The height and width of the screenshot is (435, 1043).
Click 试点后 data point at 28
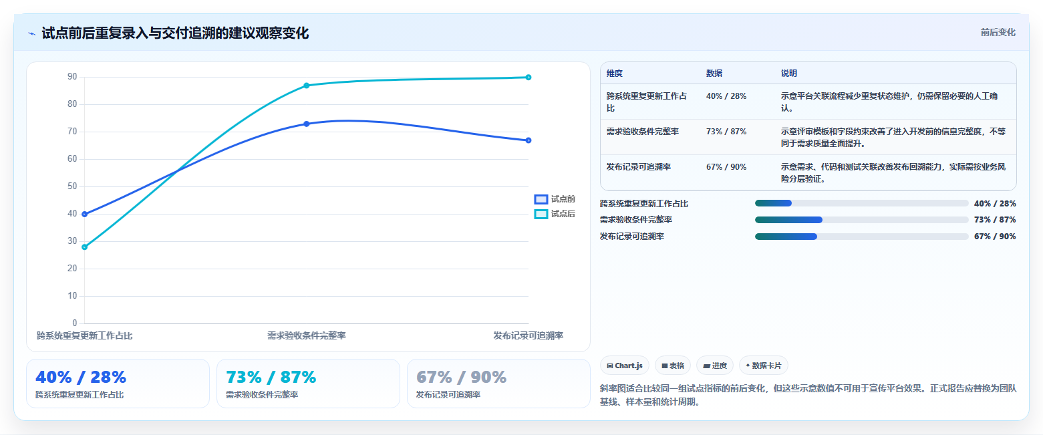(84, 247)
